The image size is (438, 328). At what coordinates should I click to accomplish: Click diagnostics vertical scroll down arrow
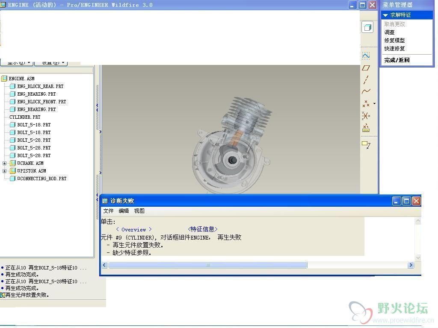pyautogui.click(x=418, y=258)
